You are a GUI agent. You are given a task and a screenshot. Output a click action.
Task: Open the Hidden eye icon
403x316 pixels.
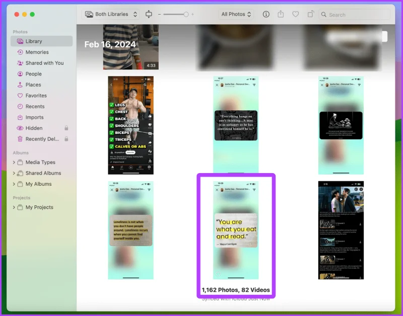[x=20, y=128]
